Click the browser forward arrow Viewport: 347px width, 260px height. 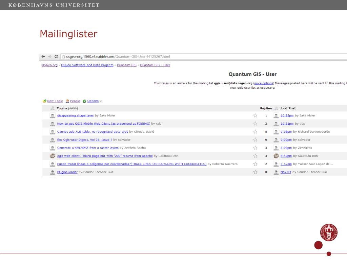pyautogui.click(x=49, y=57)
